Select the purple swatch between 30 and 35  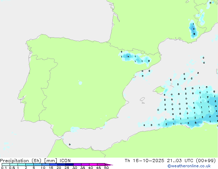click(x=77, y=165)
